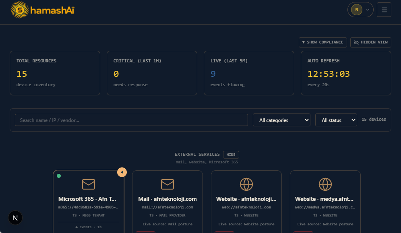The width and height of the screenshot is (401, 233).
Task: Click globe icon of Website medya.afnt card
Action: (x=325, y=184)
